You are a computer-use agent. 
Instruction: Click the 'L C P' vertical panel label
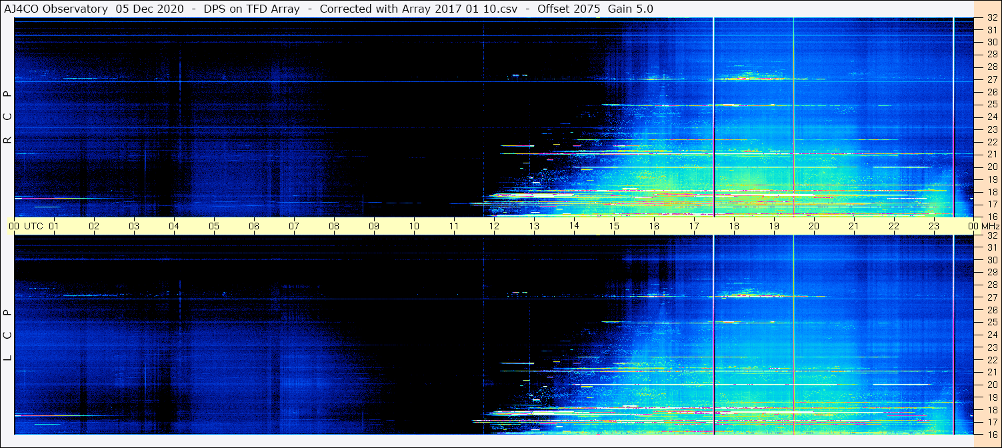click(7, 335)
